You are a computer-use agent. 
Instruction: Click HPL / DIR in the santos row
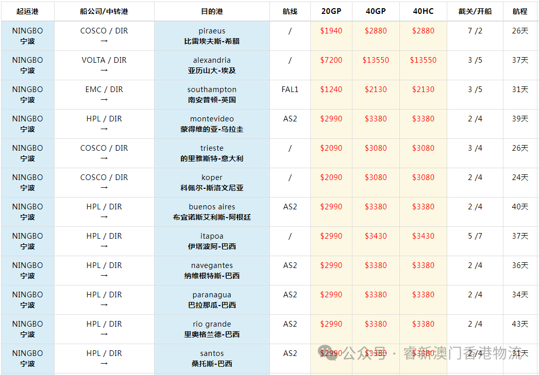[104, 353]
